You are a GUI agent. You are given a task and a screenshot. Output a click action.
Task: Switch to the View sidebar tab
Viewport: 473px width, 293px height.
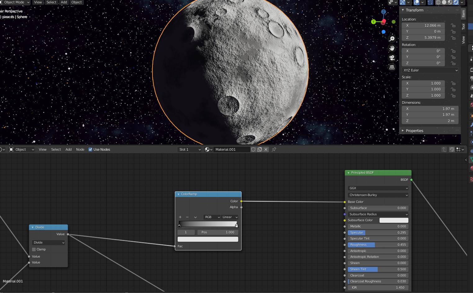(463, 39)
